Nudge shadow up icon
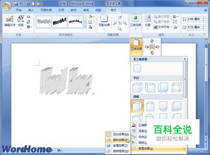The height and width of the screenshot is (155, 210). [x=120, y=18]
